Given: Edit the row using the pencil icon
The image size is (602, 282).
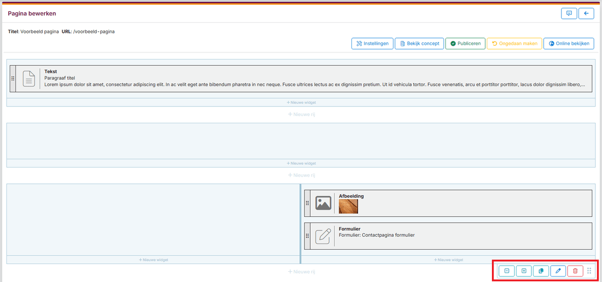Looking at the screenshot, I should click(x=558, y=271).
